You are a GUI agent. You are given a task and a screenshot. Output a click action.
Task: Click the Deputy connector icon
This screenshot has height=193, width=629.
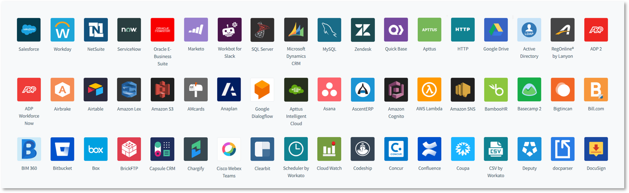[x=529, y=149]
